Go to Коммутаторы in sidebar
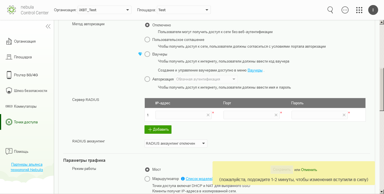Viewport: 384px width, 194px height. (25, 106)
